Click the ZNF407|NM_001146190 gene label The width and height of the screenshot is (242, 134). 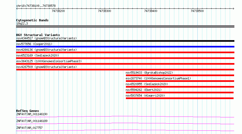click(x=32, y=114)
